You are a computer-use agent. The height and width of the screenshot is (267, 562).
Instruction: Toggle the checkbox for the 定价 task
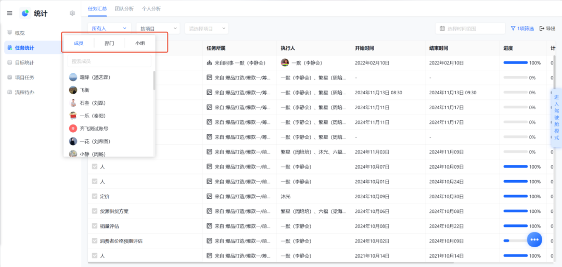[x=95, y=196]
